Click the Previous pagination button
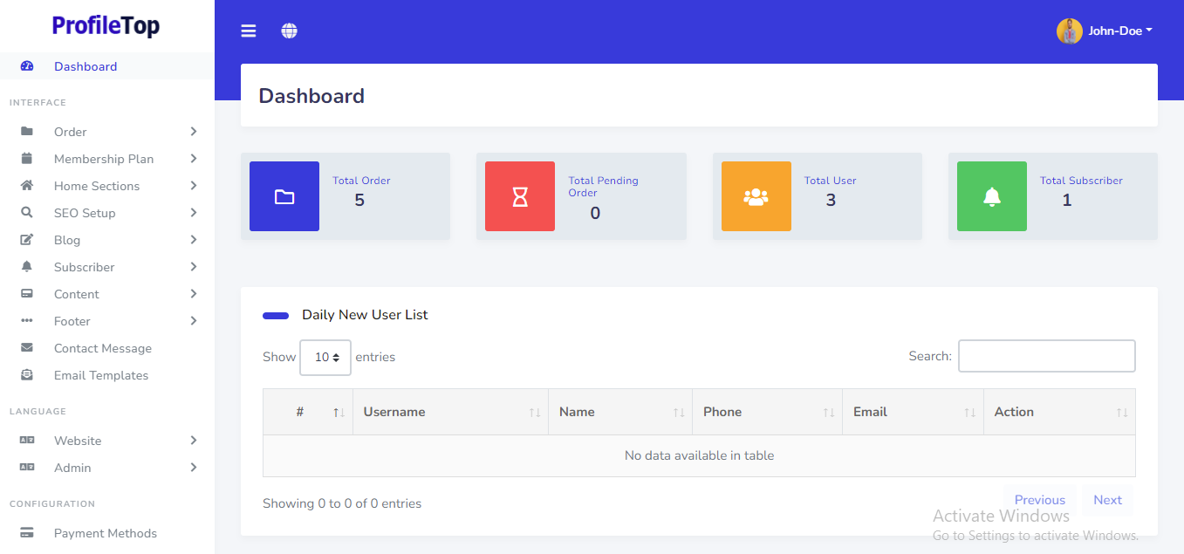The width and height of the screenshot is (1184, 554). click(x=1040, y=500)
